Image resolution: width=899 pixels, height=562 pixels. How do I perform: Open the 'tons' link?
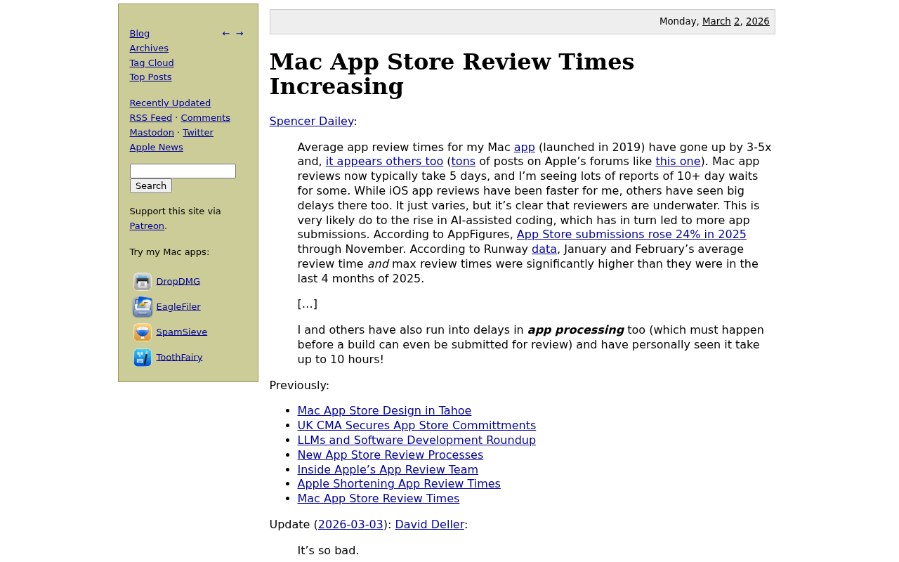[x=464, y=162]
